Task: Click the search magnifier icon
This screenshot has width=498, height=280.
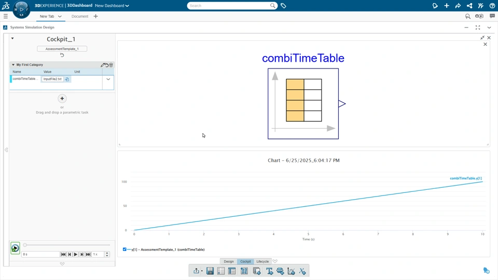Action: pos(272,5)
